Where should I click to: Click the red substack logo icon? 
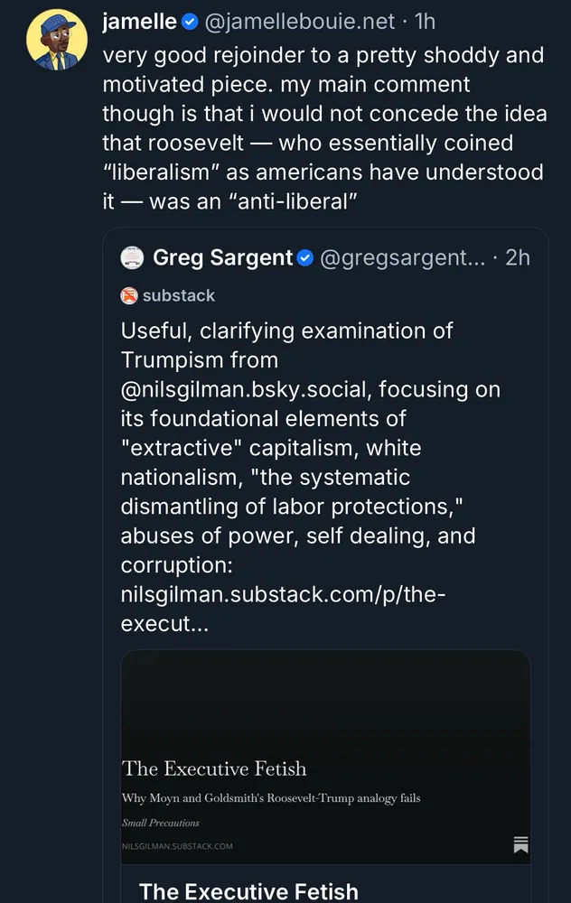[x=129, y=295]
